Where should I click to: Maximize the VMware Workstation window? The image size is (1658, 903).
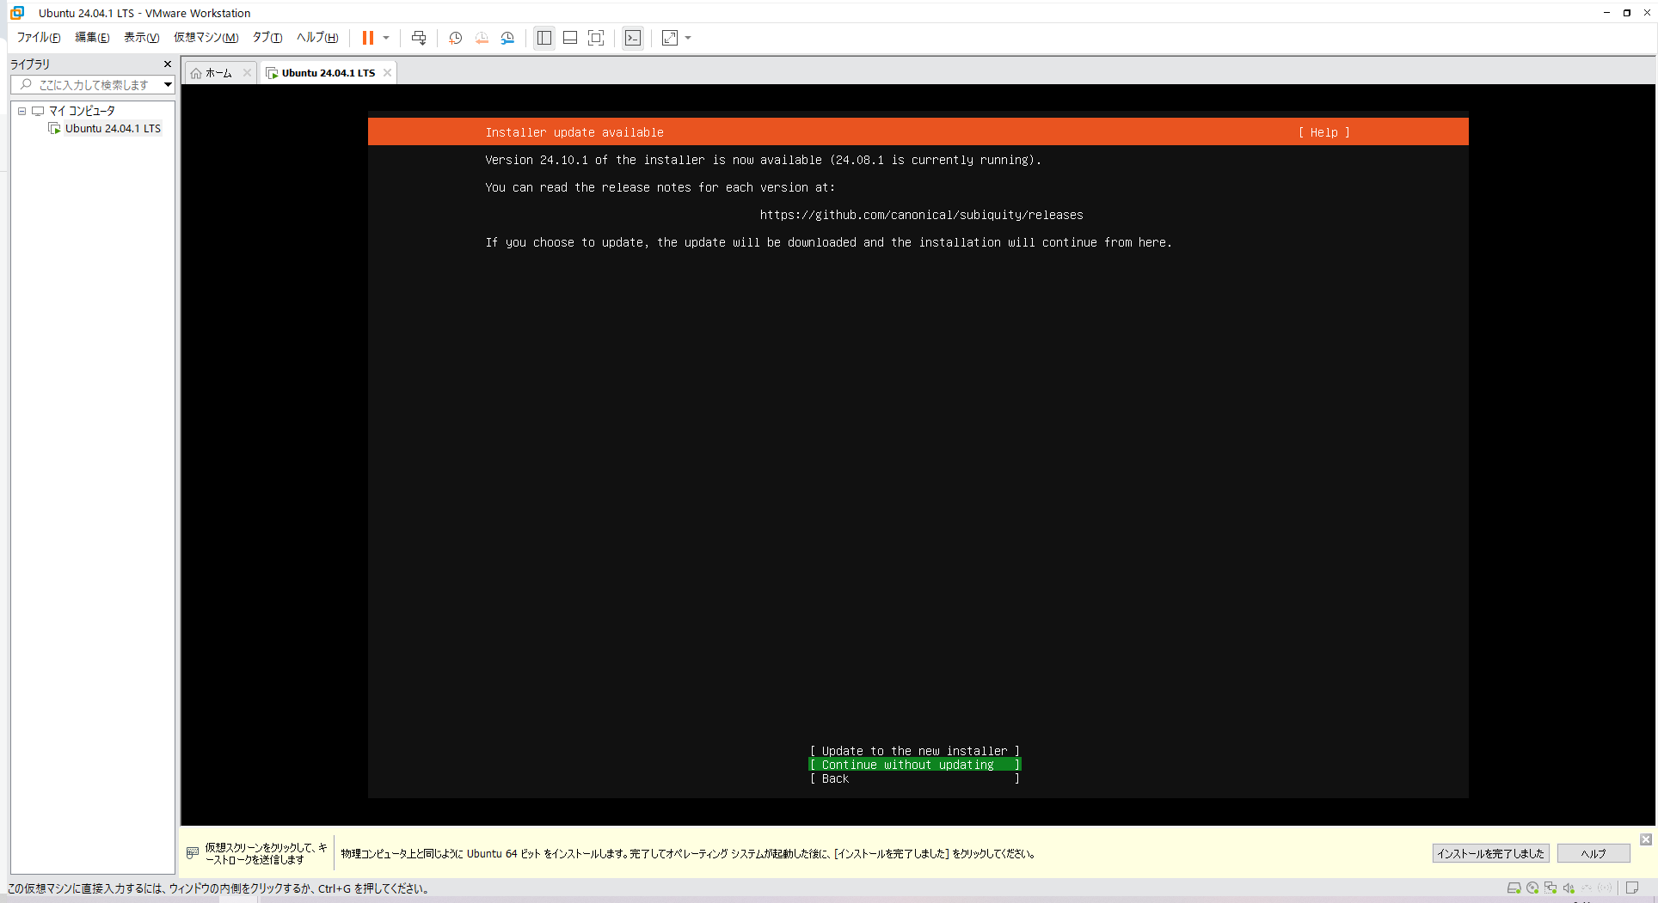(1627, 13)
